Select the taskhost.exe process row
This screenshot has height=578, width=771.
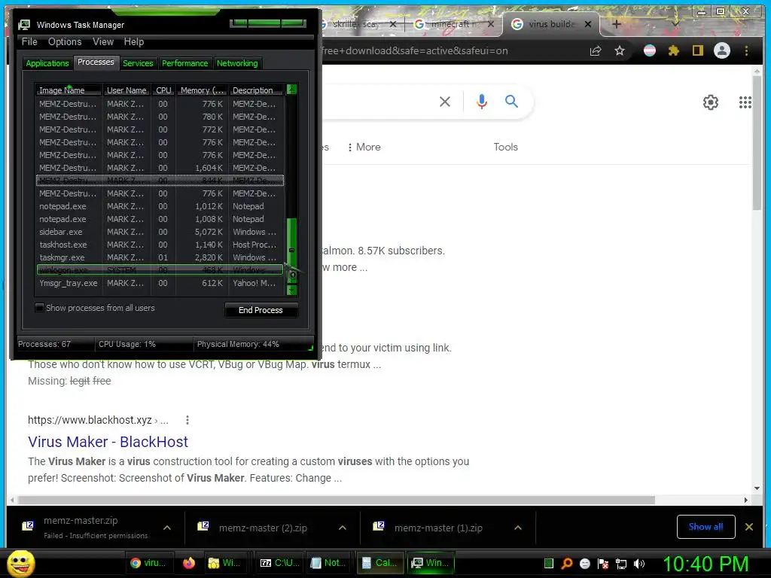160,245
